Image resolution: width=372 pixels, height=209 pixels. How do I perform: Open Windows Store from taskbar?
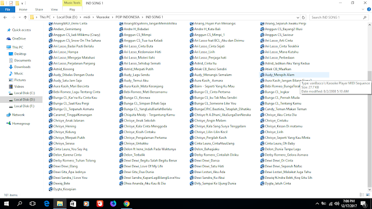point(73,204)
